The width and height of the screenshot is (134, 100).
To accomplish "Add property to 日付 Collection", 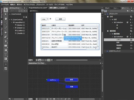I will tap(130, 22).
